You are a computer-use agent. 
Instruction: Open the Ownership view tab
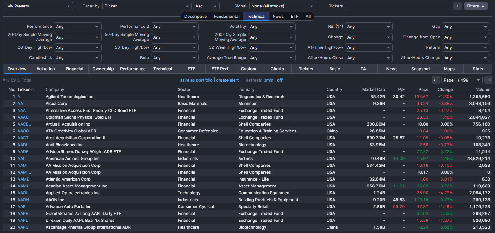(103, 69)
